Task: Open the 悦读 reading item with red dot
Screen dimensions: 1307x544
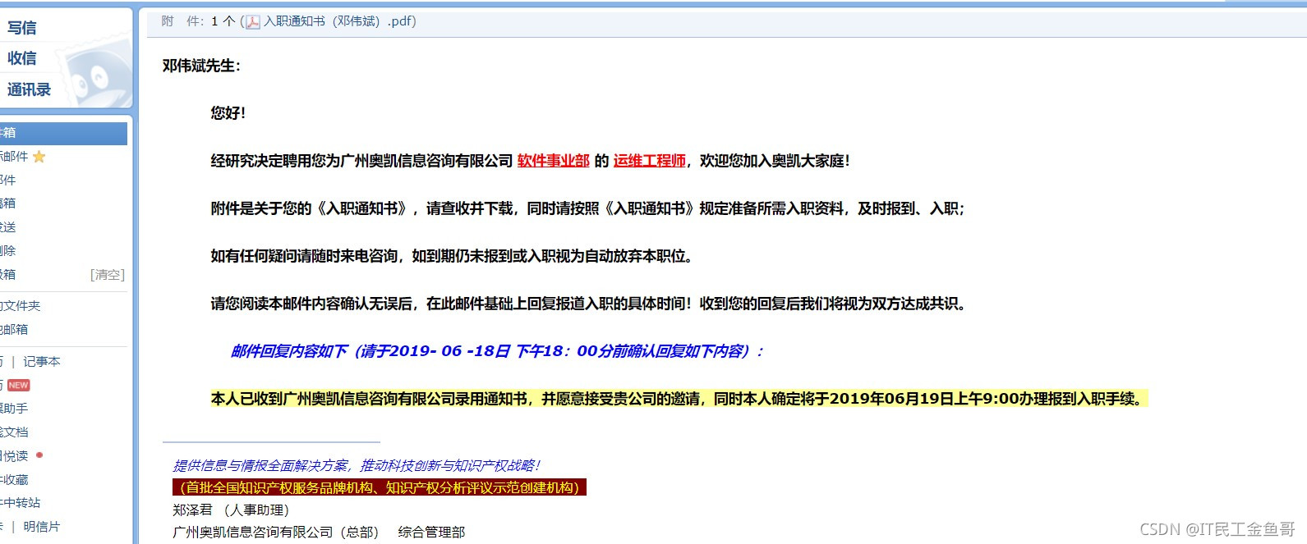Action: click(15, 456)
